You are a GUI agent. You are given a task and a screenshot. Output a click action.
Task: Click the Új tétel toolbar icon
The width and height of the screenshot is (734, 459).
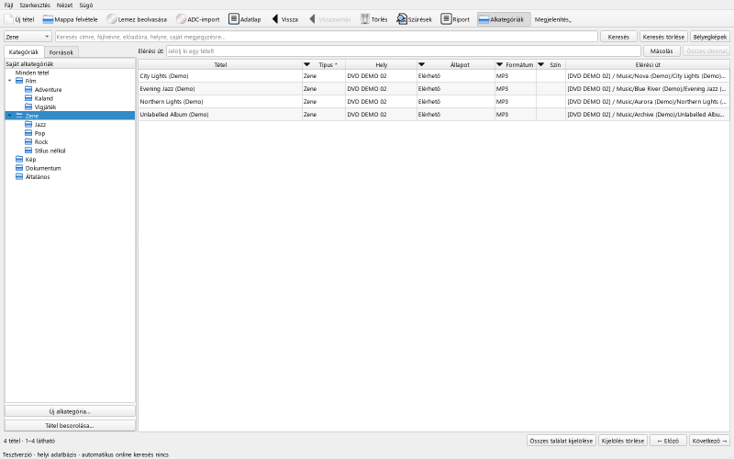8,19
